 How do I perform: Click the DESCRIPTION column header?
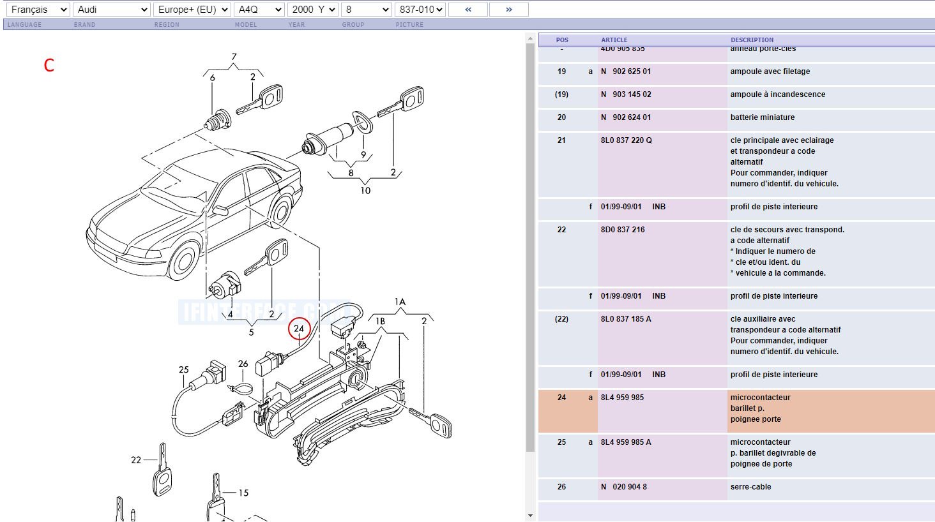click(752, 40)
